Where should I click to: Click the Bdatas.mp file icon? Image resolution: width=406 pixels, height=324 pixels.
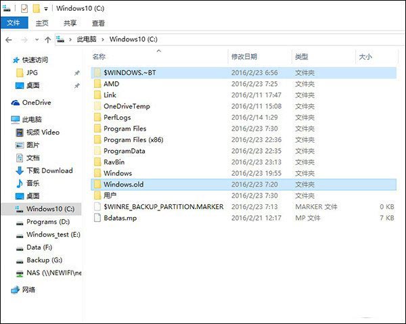97,218
